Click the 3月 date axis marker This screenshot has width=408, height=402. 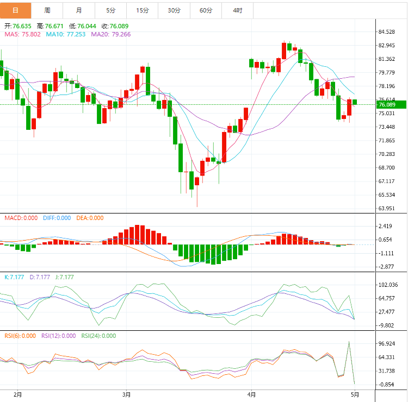point(126,394)
